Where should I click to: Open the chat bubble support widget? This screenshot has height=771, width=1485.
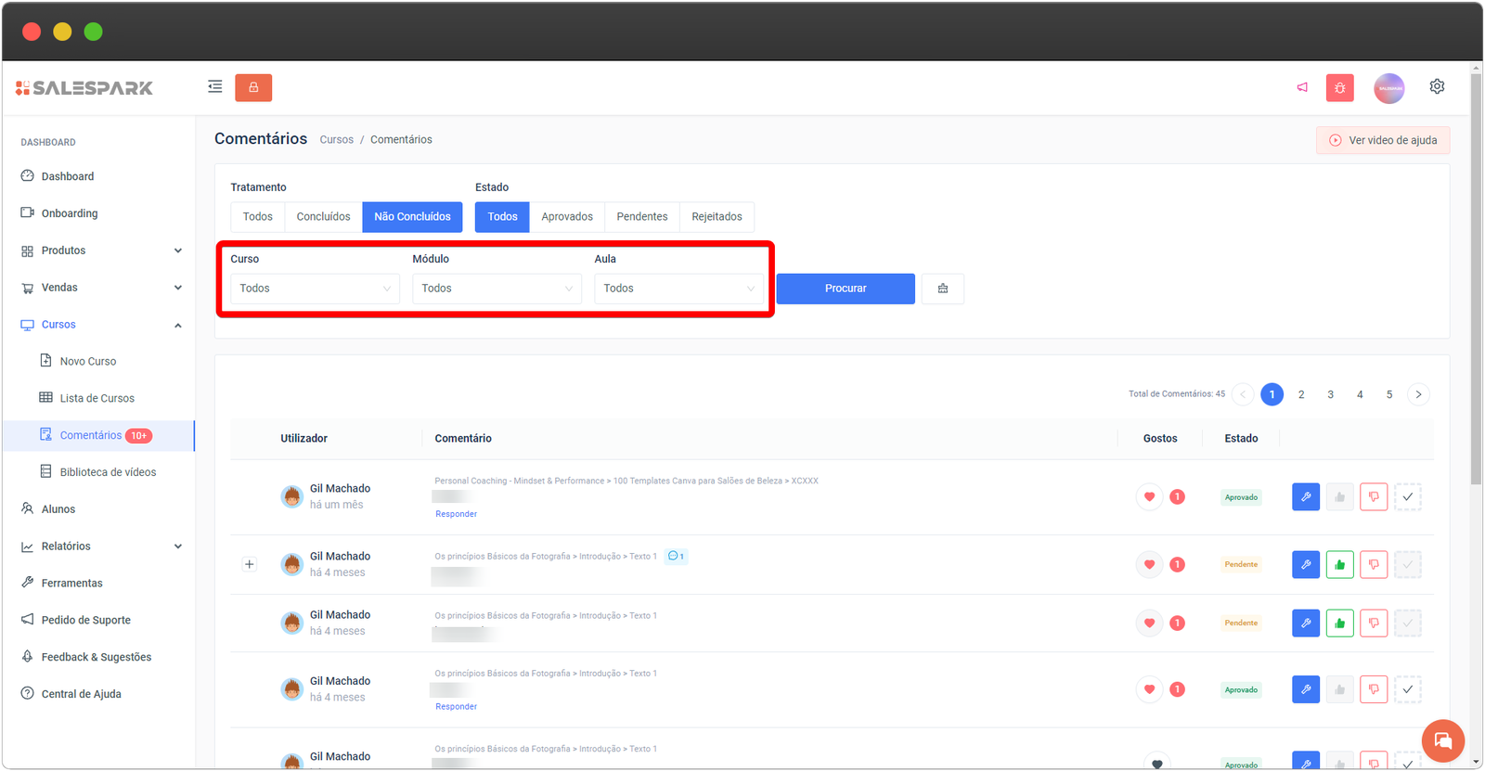1442,740
